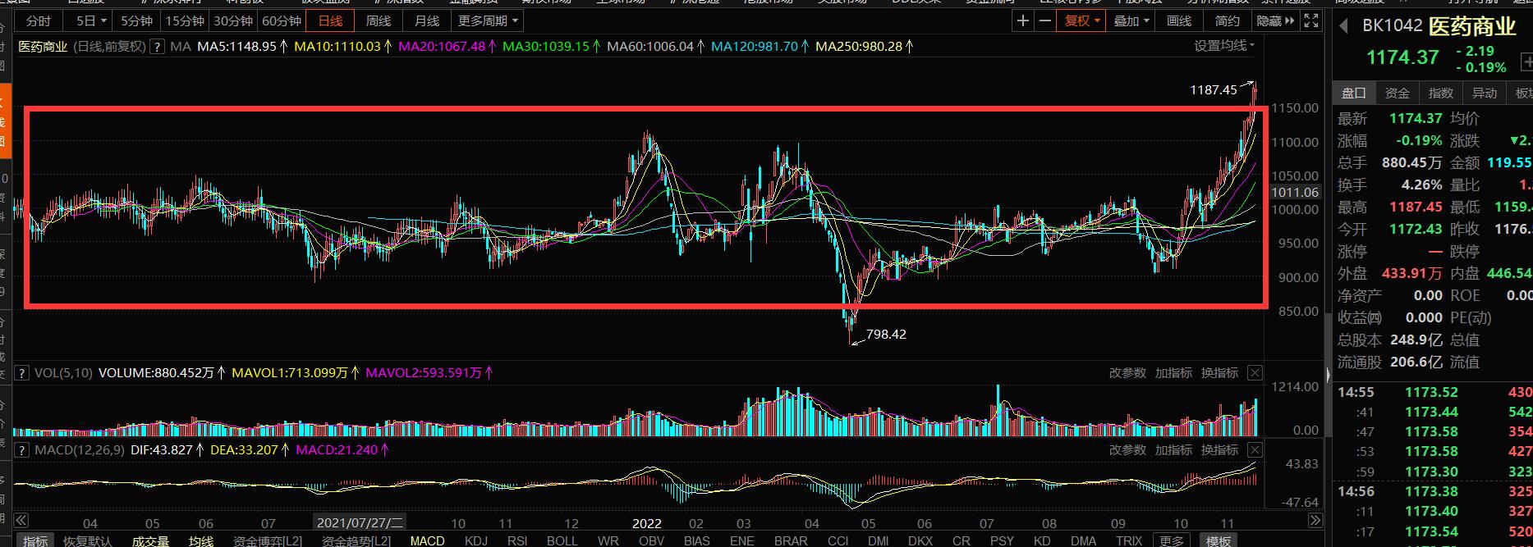Select the 指标 button at bottom bar
1533x547 pixels.
(34, 540)
